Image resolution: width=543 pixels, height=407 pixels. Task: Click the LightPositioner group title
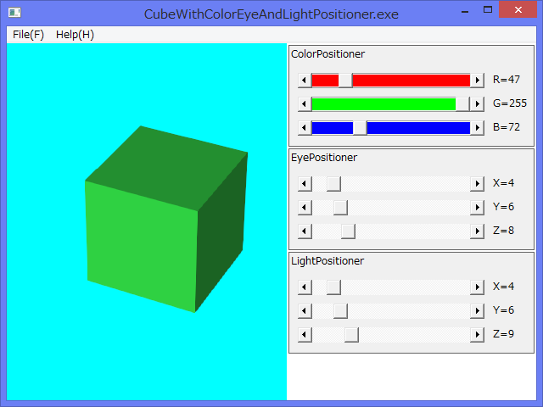327,261
